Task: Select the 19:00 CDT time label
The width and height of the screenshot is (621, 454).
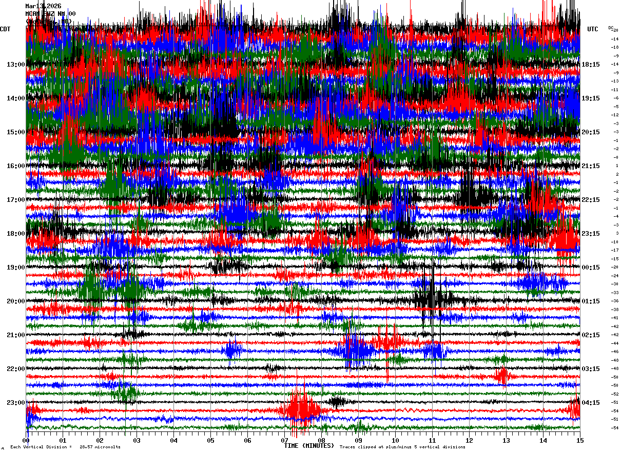Action: (16, 267)
